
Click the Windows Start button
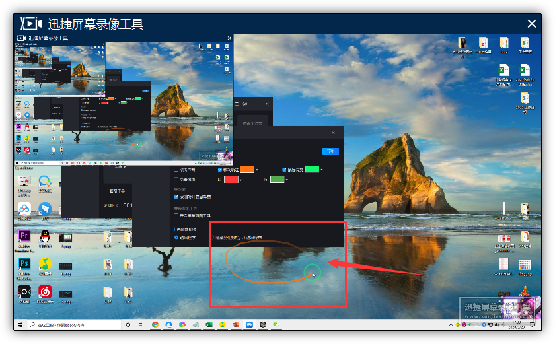(x=20, y=325)
